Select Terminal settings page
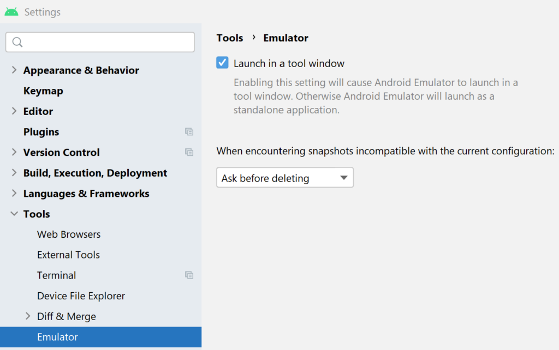Viewport: 559px width, 350px height. [x=56, y=275]
